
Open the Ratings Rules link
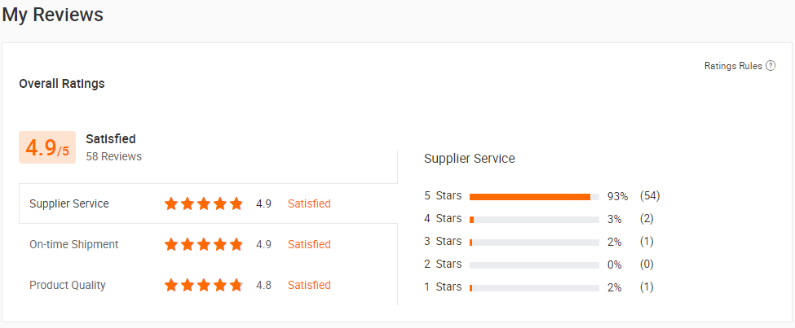(733, 66)
